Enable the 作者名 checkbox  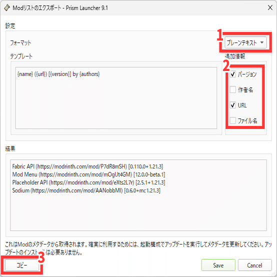coord(232,89)
